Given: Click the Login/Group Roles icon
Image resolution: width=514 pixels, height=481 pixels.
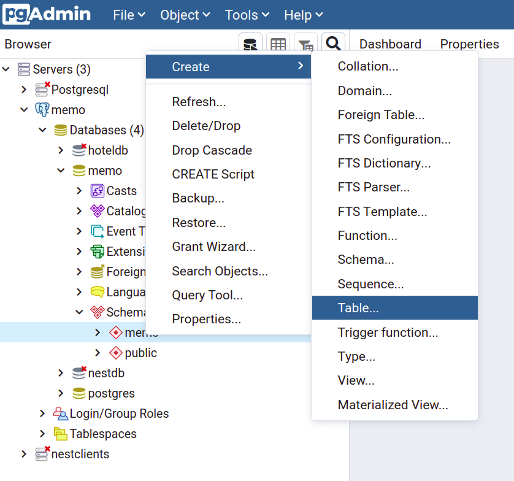Looking at the screenshot, I should pyautogui.click(x=61, y=414).
